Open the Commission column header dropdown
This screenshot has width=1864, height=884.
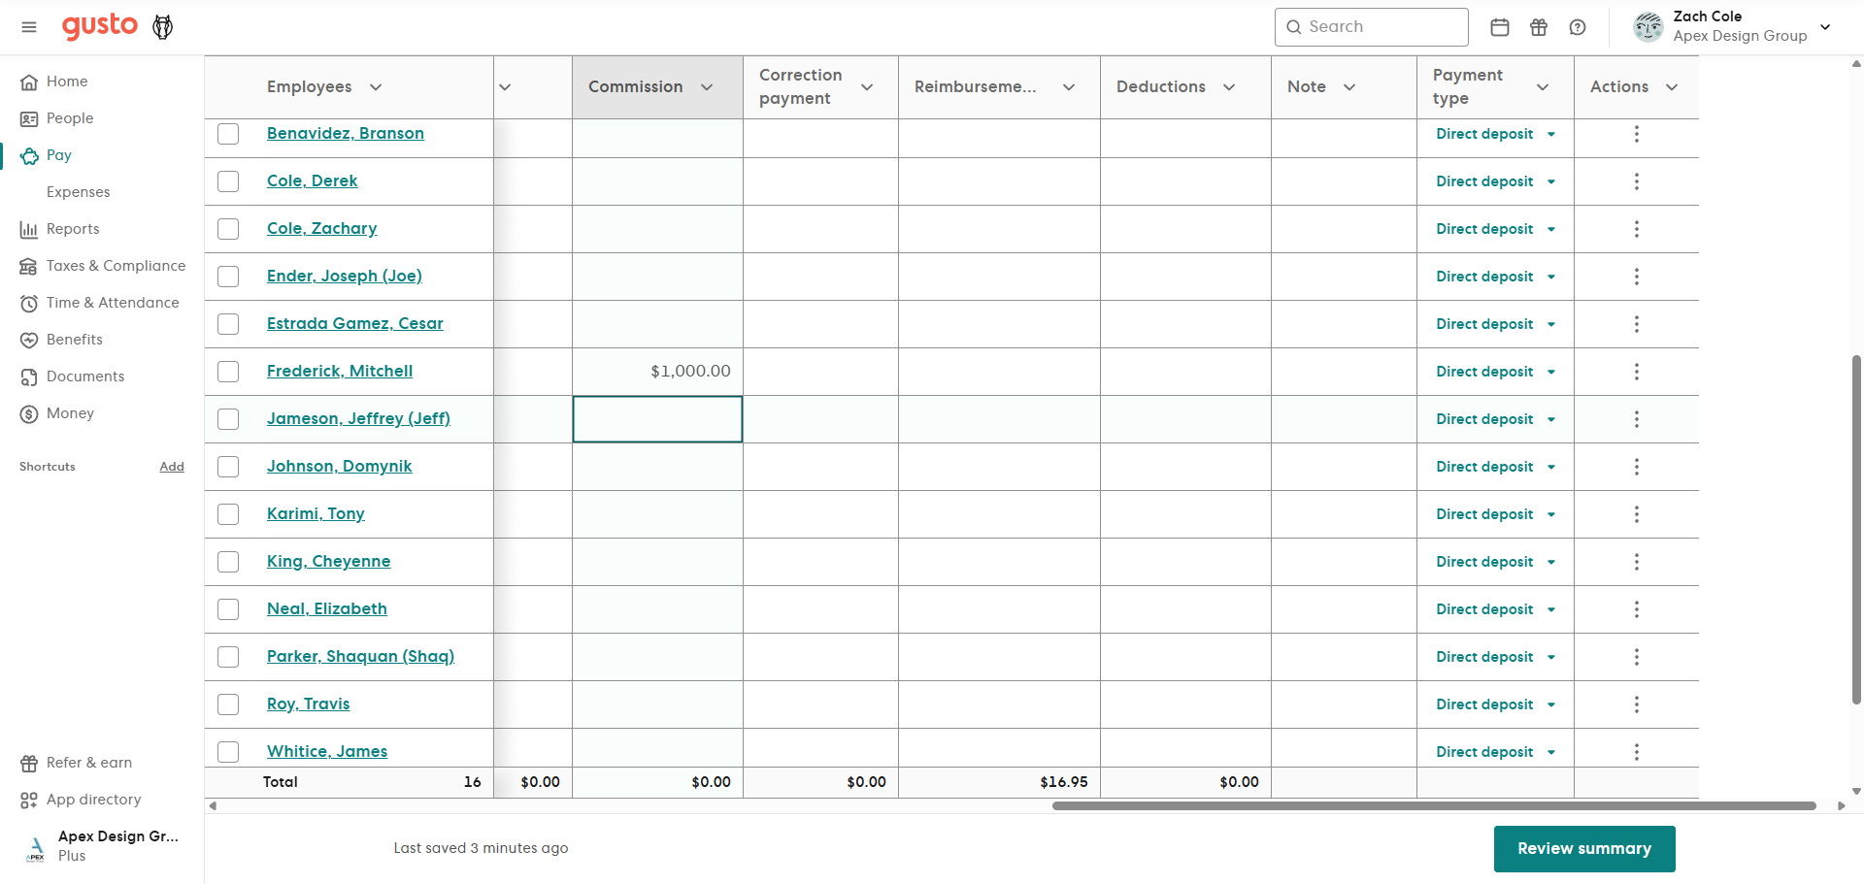pyautogui.click(x=707, y=87)
